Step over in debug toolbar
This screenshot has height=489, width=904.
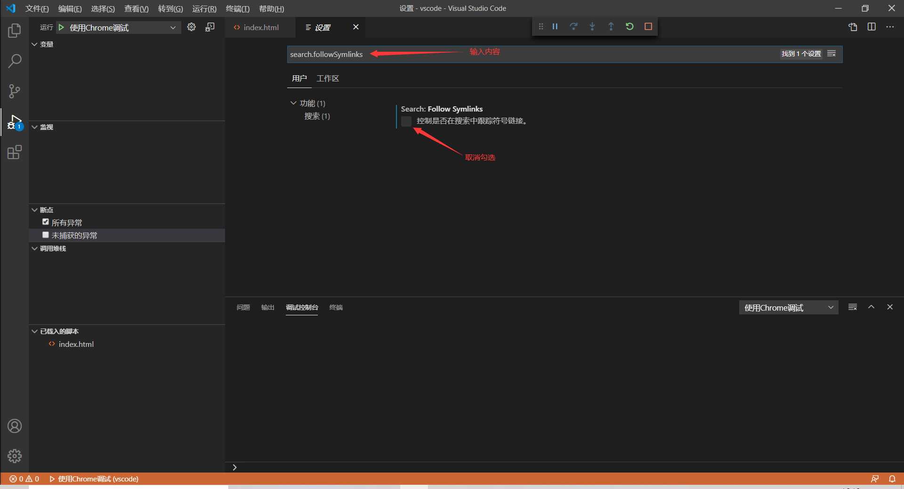(x=573, y=26)
